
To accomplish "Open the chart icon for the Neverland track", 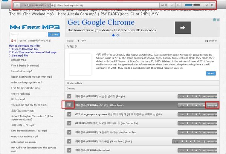I will (204, 150).
